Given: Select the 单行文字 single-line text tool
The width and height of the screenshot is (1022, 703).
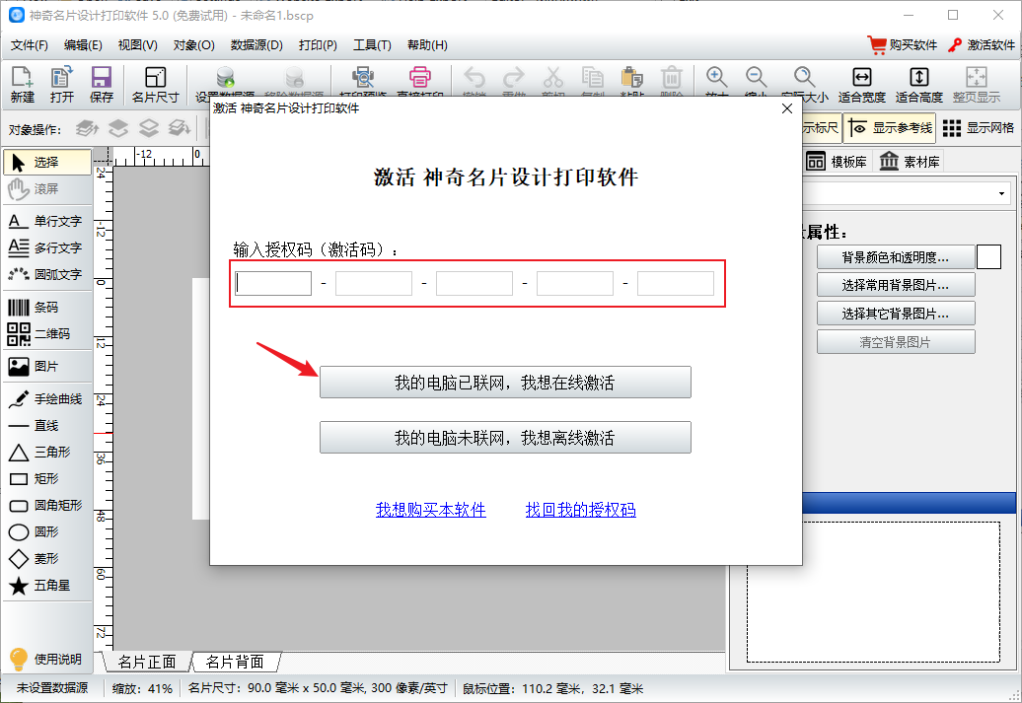Looking at the screenshot, I should [47, 222].
